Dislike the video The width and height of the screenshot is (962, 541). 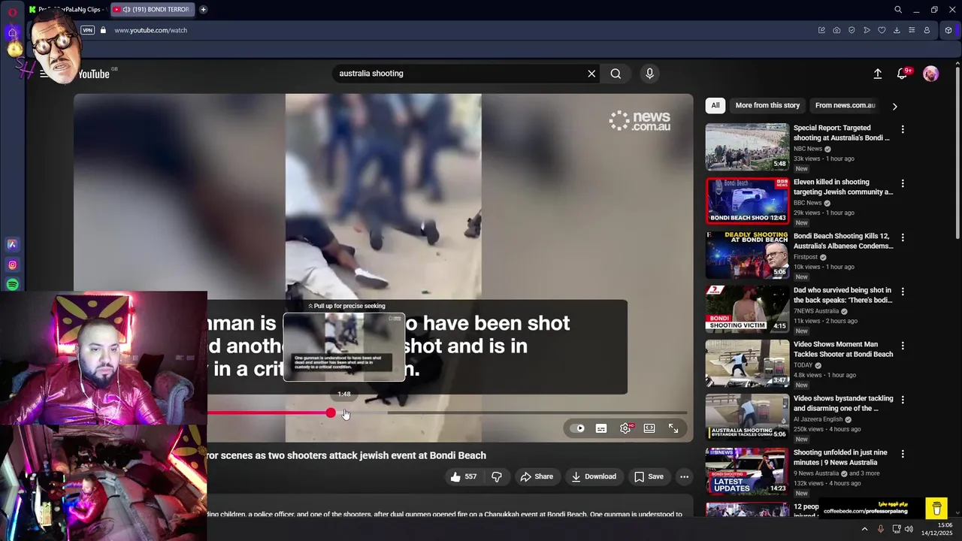tap(496, 476)
